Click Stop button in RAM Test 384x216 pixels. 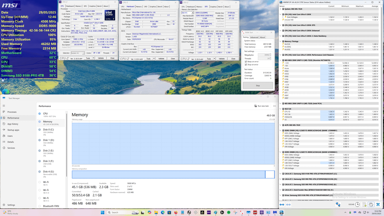point(258,85)
